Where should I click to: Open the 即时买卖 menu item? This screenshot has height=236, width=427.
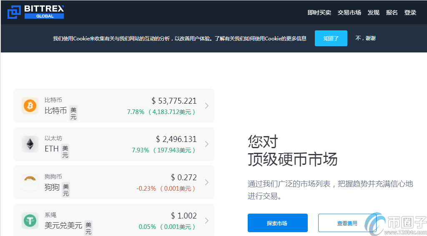(319, 12)
